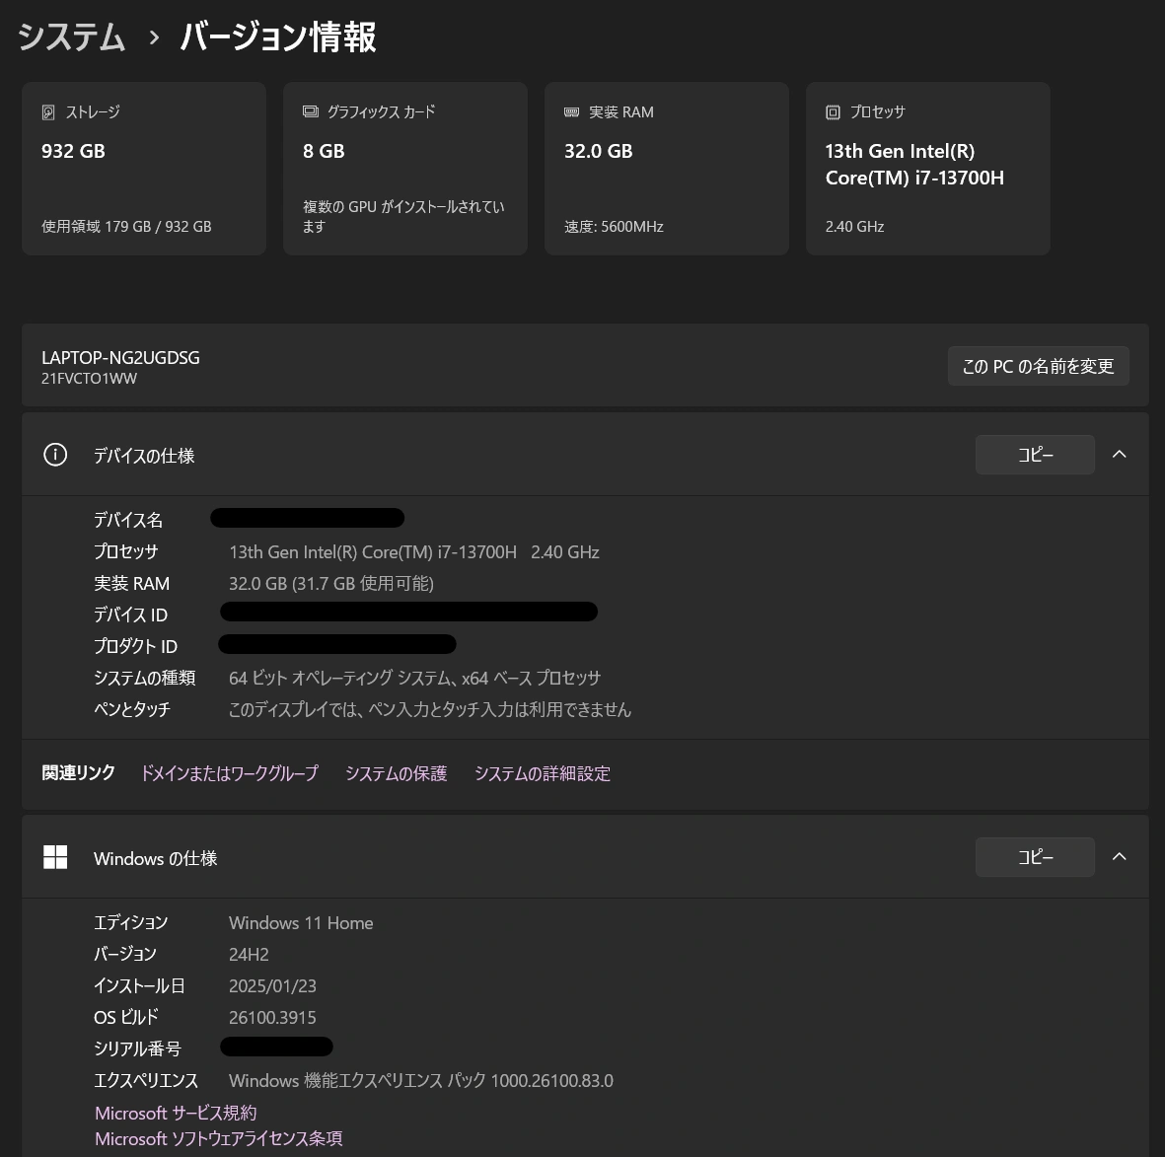Click the デバイス名 label
Image resolution: width=1165 pixels, height=1157 pixels.
click(128, 520)
